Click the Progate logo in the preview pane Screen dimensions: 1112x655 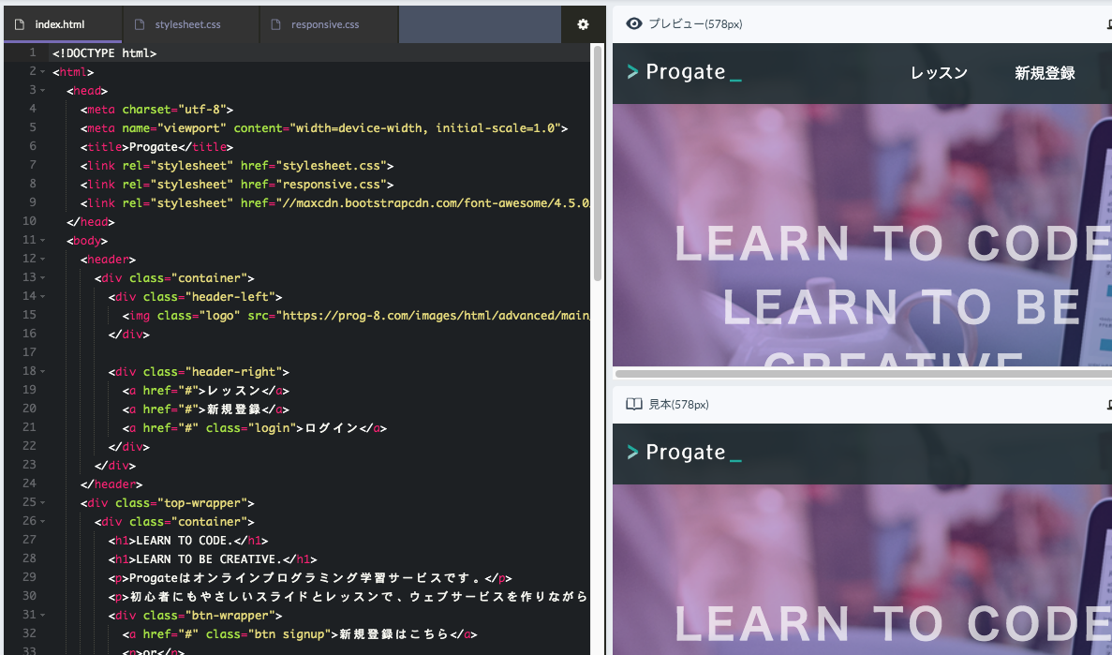684,73
